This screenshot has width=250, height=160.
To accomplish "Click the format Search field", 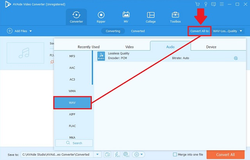I will point(74,143).
